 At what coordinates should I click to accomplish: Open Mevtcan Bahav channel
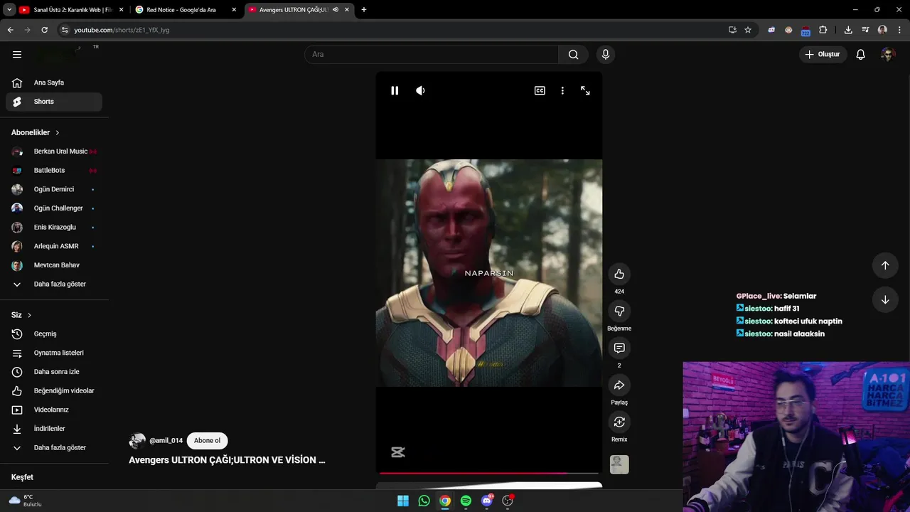54,265
